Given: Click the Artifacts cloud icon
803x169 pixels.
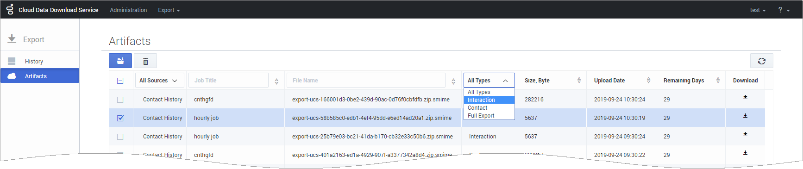Looking at the screenshot, I should 12,76.
